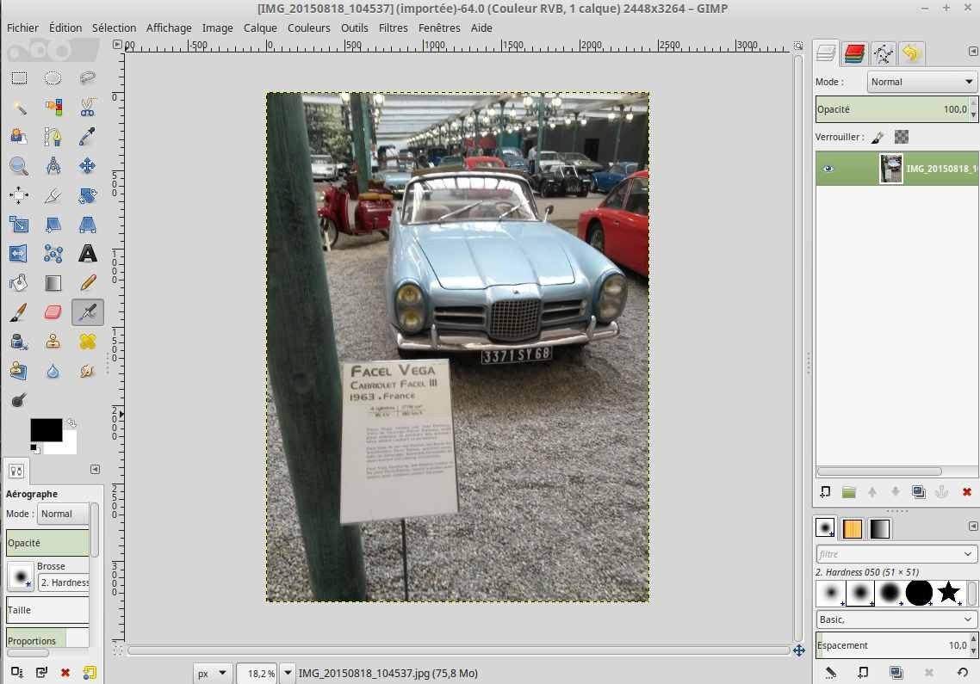The height and width of the screenshot is (684, 980).
Task: Open the layer Mode dropdown
Action: 921,82
